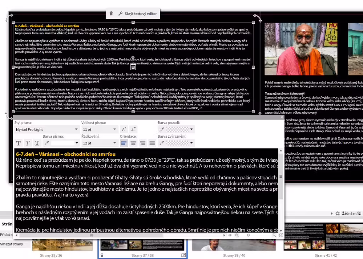Click Smazat strany button
The width and height of the screenshot is (363, 259).
pos(12,244)
